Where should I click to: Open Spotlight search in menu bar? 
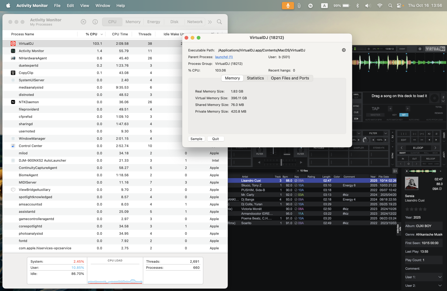(x=390, y=6)
